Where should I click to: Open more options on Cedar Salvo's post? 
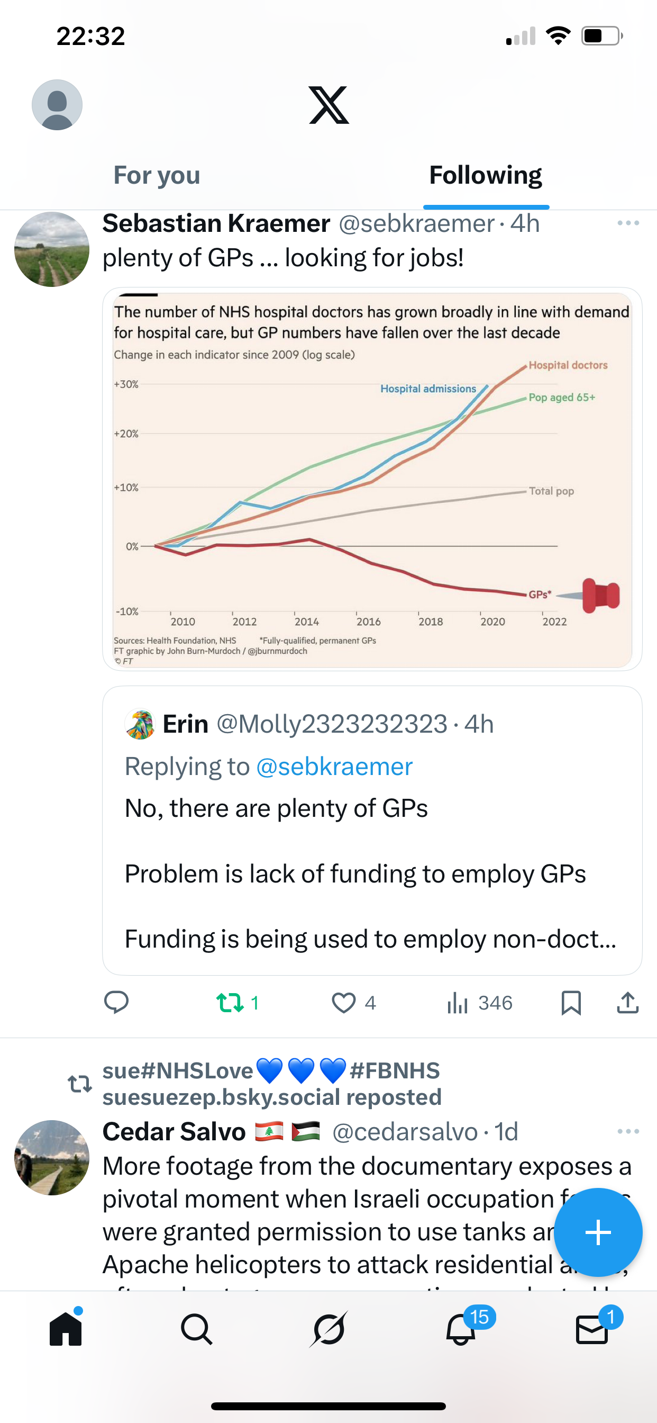tap(628, 1131)
